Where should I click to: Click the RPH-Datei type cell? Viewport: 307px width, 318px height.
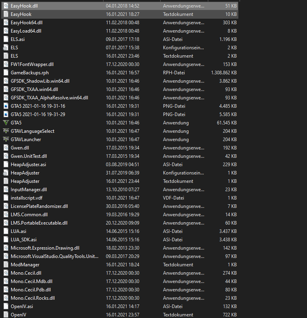pyautogui.click(x=174, y=73)
